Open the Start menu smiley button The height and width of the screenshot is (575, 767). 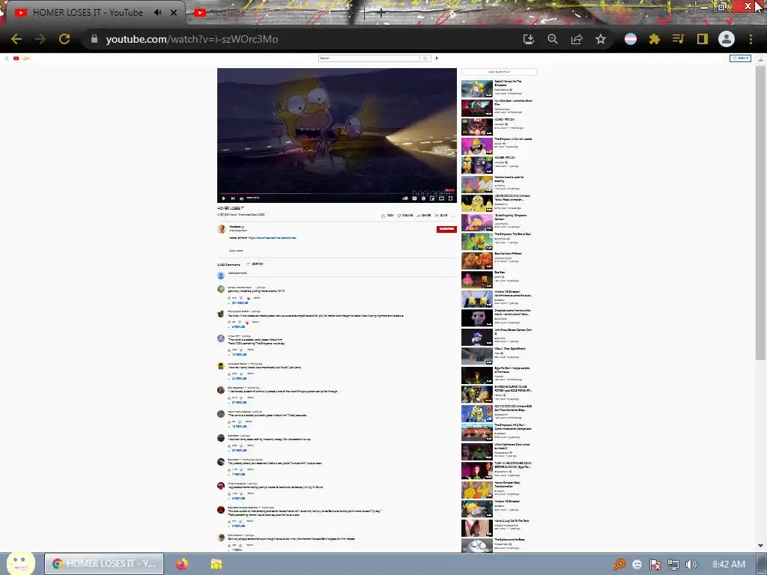tap(20, 563)
